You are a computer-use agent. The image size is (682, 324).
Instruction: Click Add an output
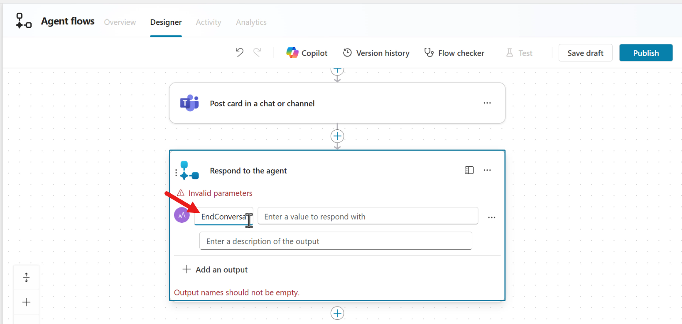[x=215, y=270]
